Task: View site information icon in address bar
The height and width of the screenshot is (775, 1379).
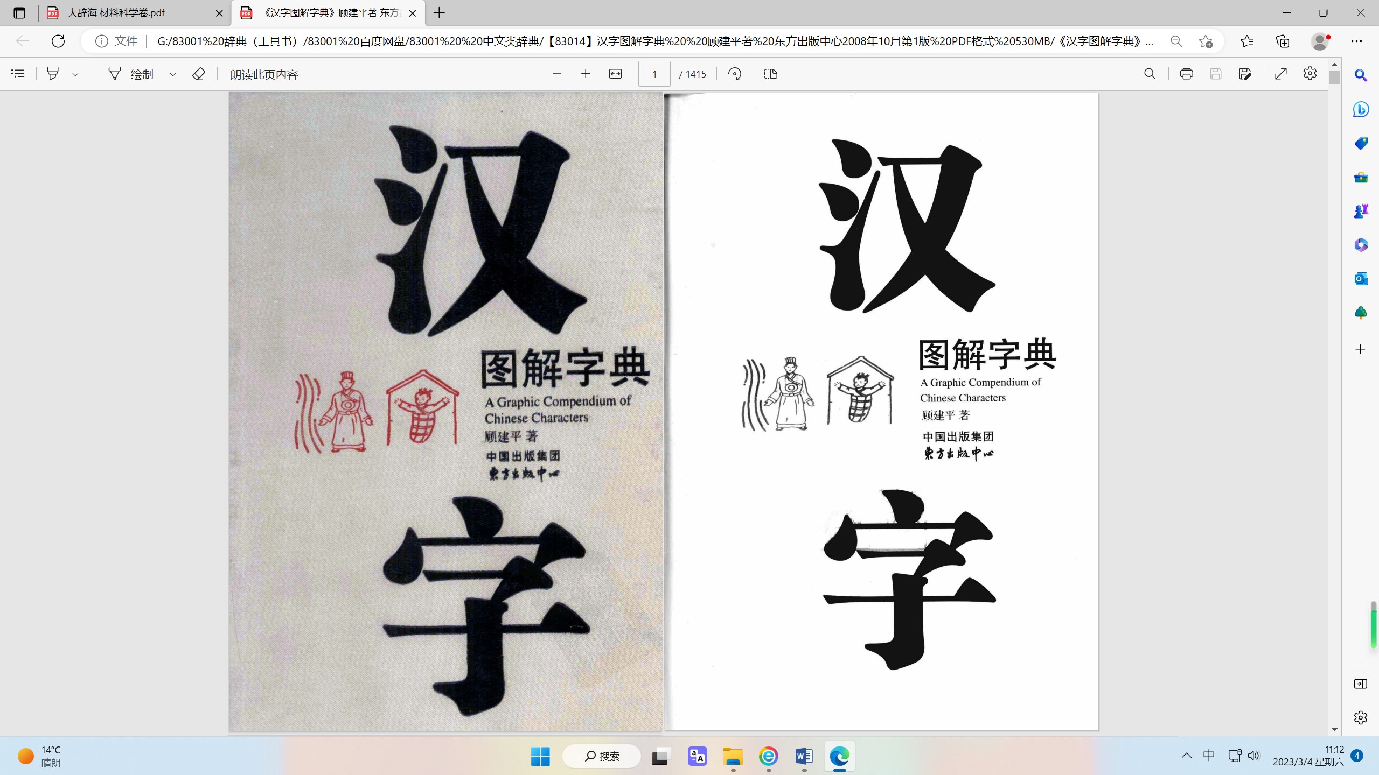Action: (102, 41)
